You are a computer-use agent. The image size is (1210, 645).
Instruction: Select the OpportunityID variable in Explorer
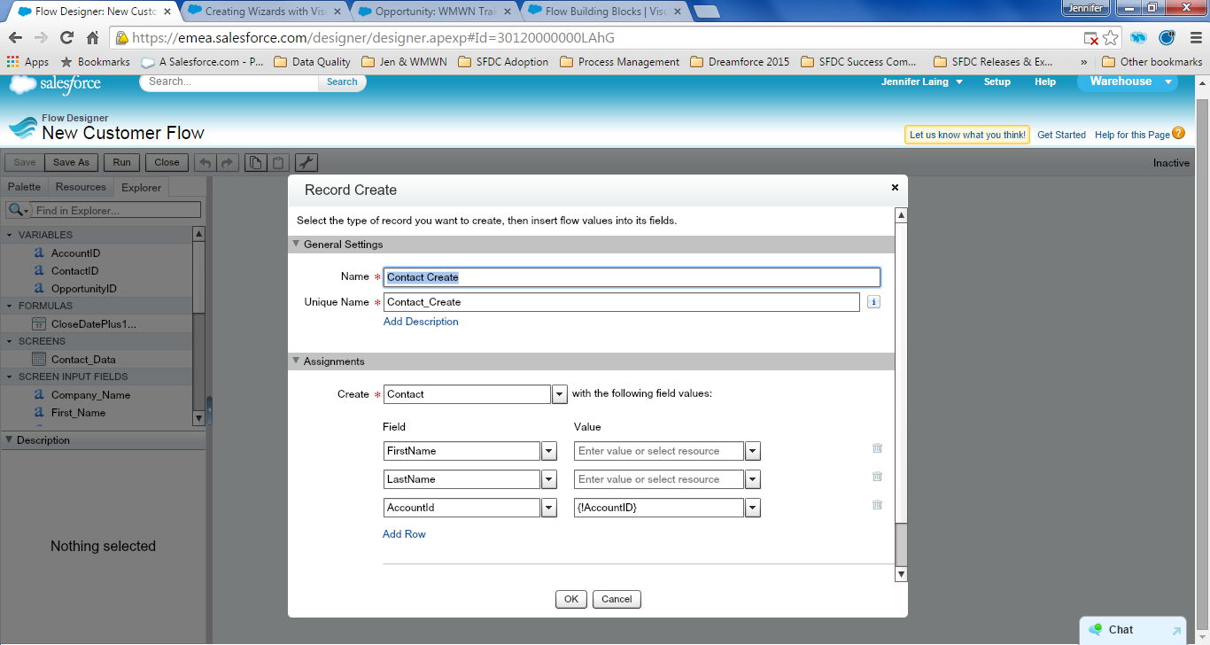[x=83, y=289]
